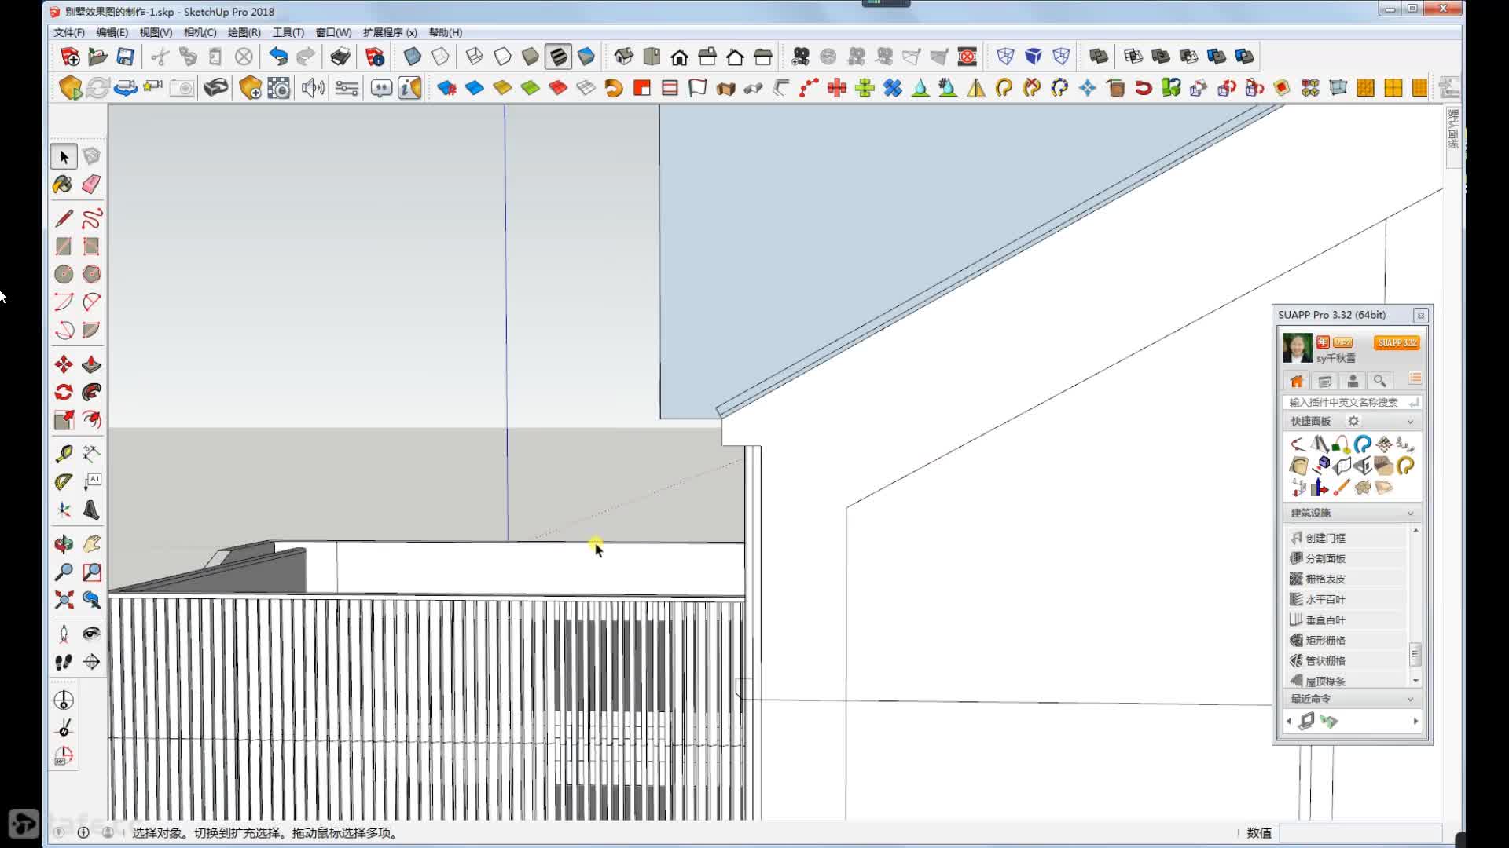Choose the Zoom magnifier tool

pos(64,572)
